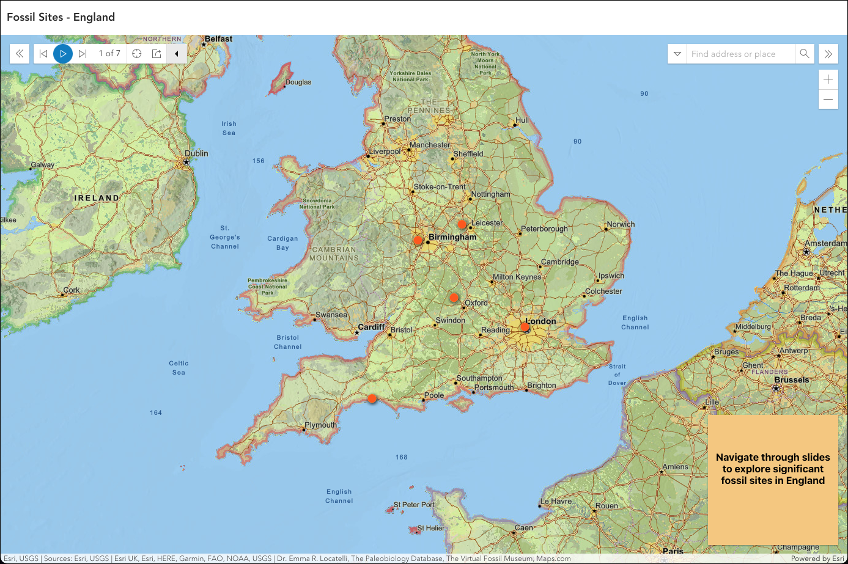Click the 'Southampton' city label
This screenshot has width=848, height=564.
479,378
